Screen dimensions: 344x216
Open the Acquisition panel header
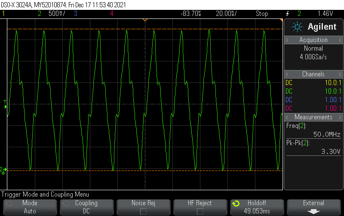313,40
